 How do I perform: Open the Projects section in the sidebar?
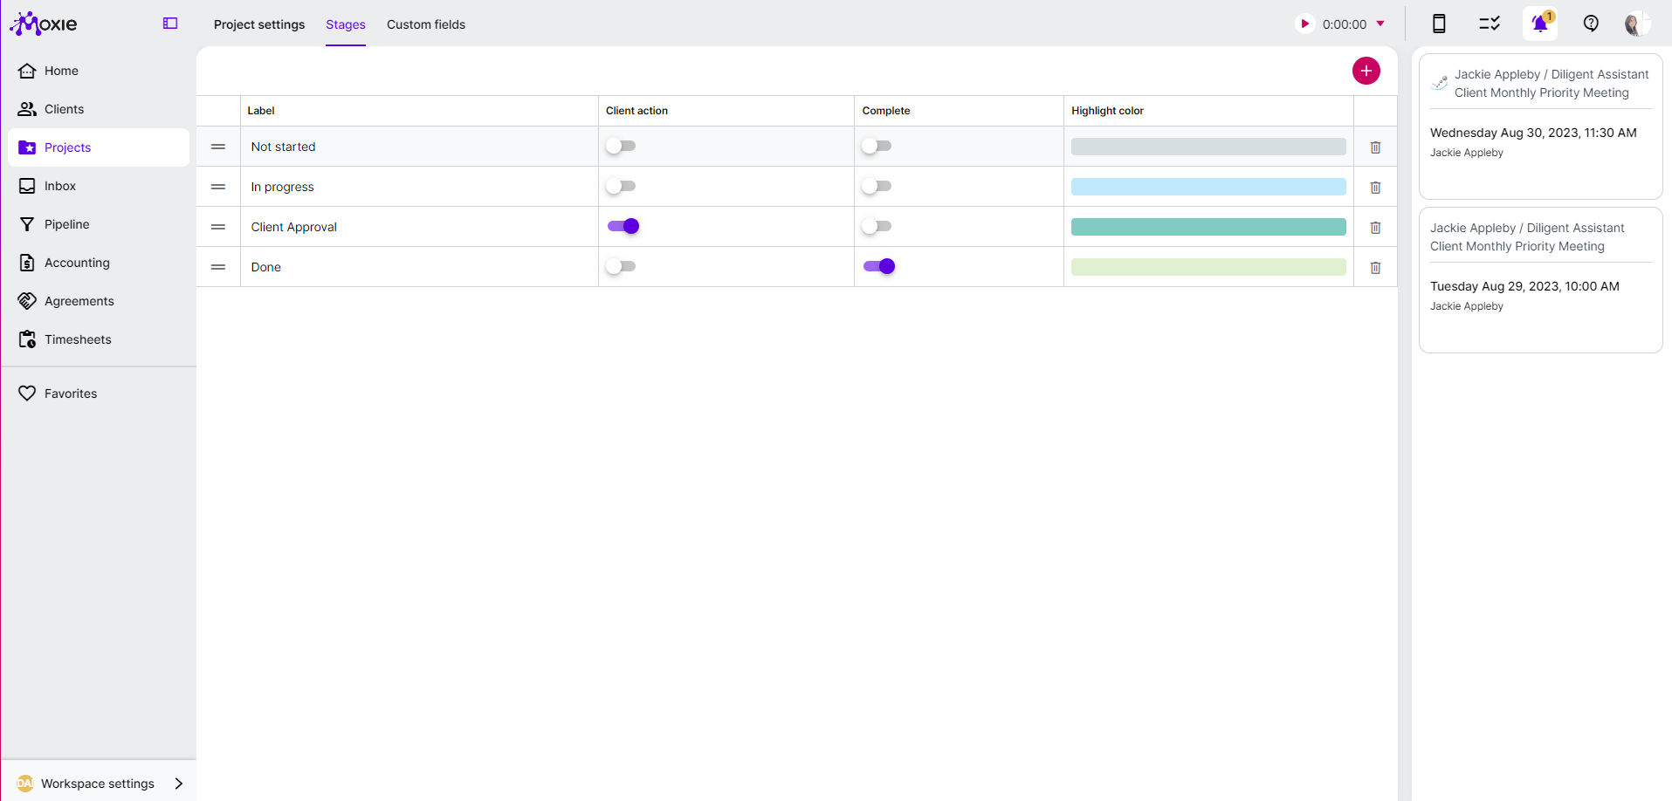click(x=66, y=147)
